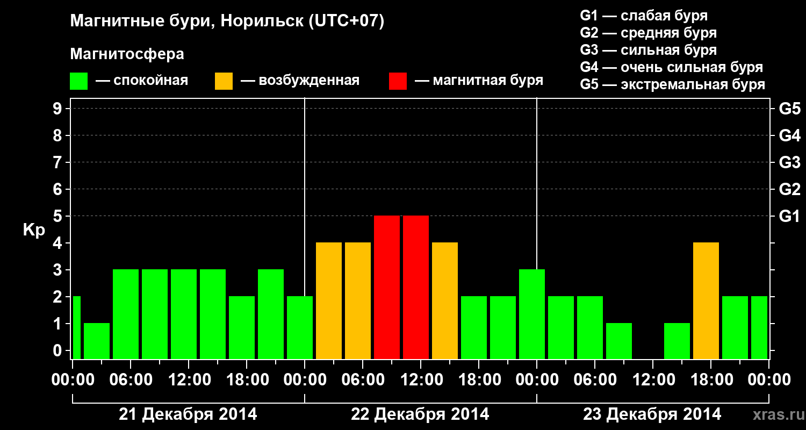Image resolution: width=806 pixels, height=430 pixels.
Task: Click the '23 Декабря 2014' date label
Action: coord(652,414)
